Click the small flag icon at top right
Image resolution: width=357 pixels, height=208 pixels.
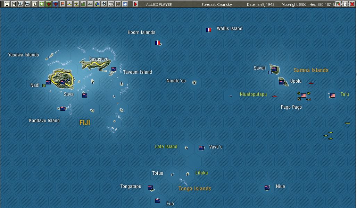pos(338,4)
